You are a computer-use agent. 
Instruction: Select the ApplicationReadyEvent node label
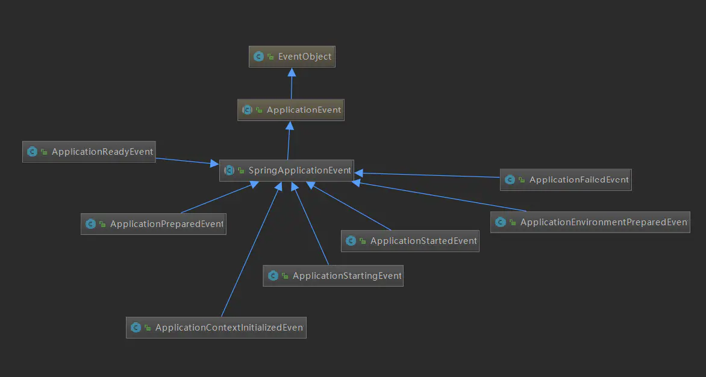(102, 152)
